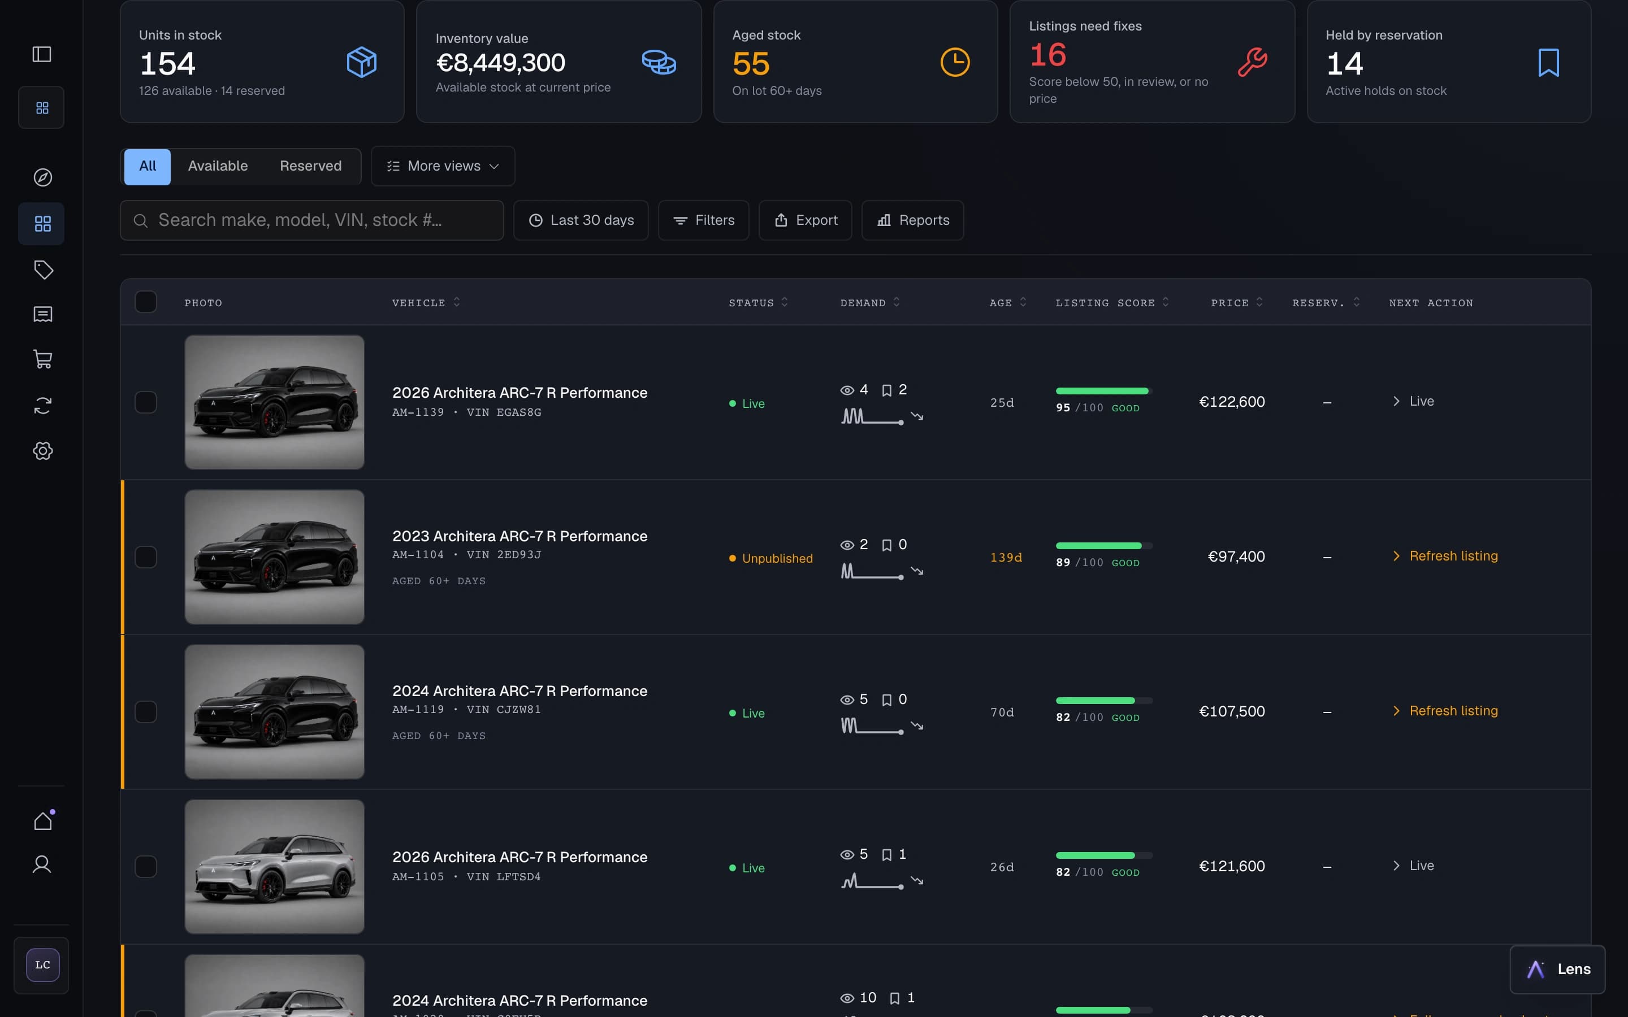Click the saves bookmark icon for AM-1105
This screenshot has width=1628, height=1017.
[x=887, y=854]
